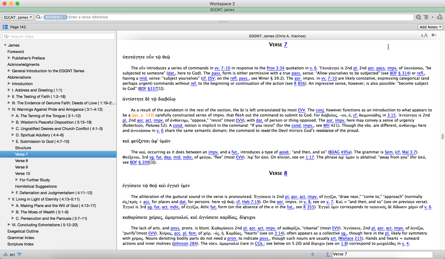Collapse IV. Warnings Against Pride and Arrogance
This screenshot has width=445, height=259.
click(9, 109)
